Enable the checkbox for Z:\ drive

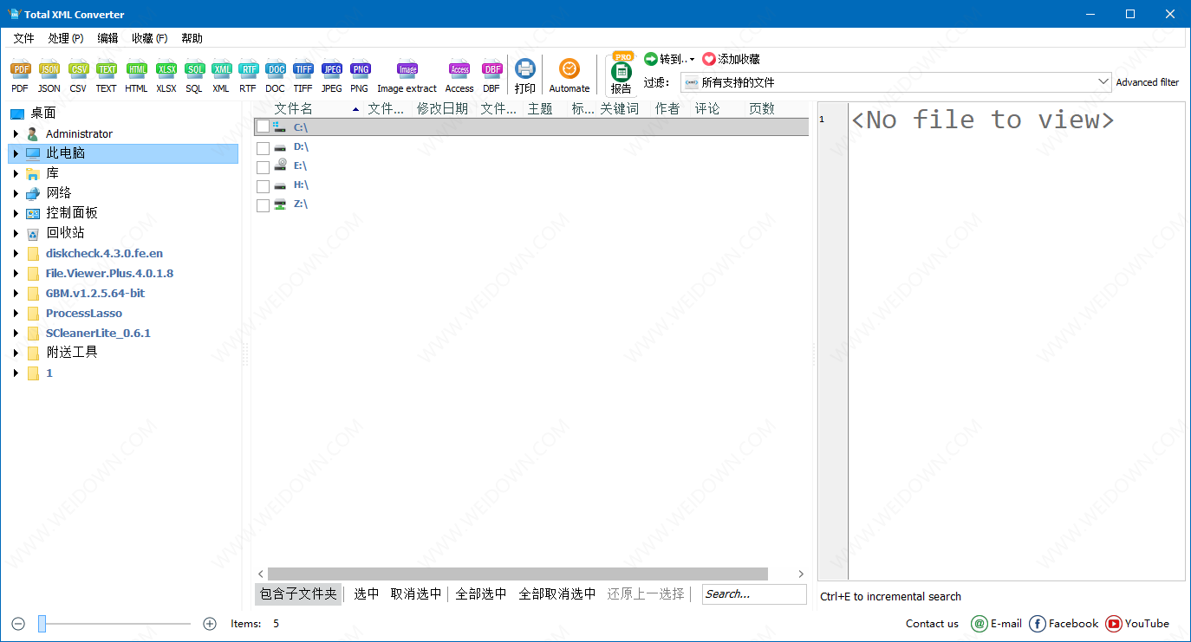pyautogui.click(x=263, y=205)
